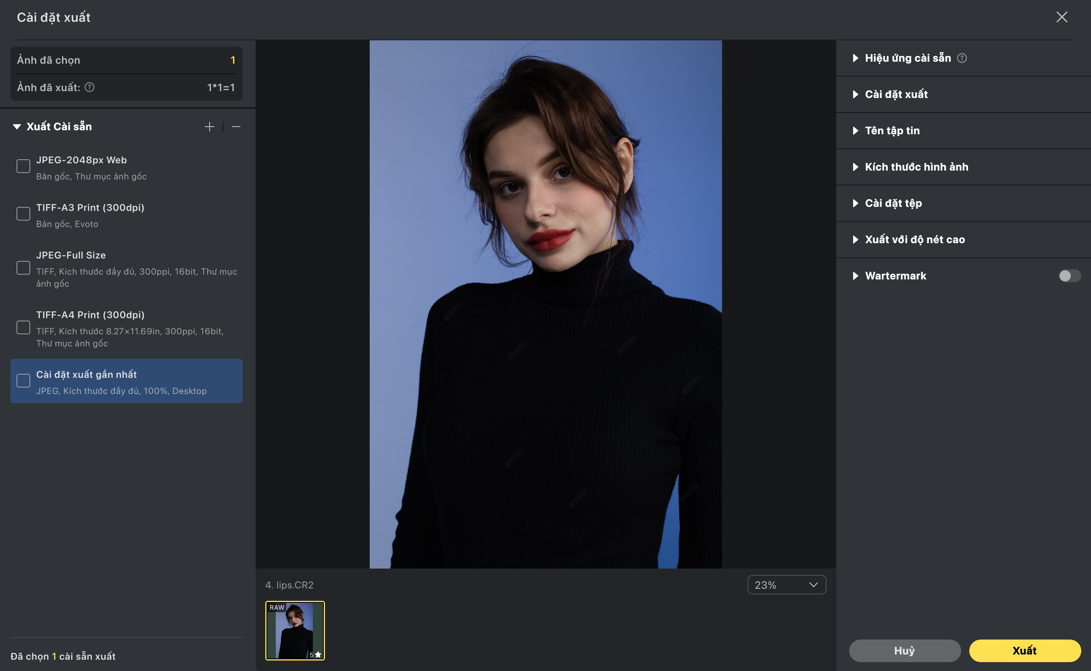Click help icon next to Ảnh đã xuất
Viewport: 1091px width, 671px height.
[90, 88]
